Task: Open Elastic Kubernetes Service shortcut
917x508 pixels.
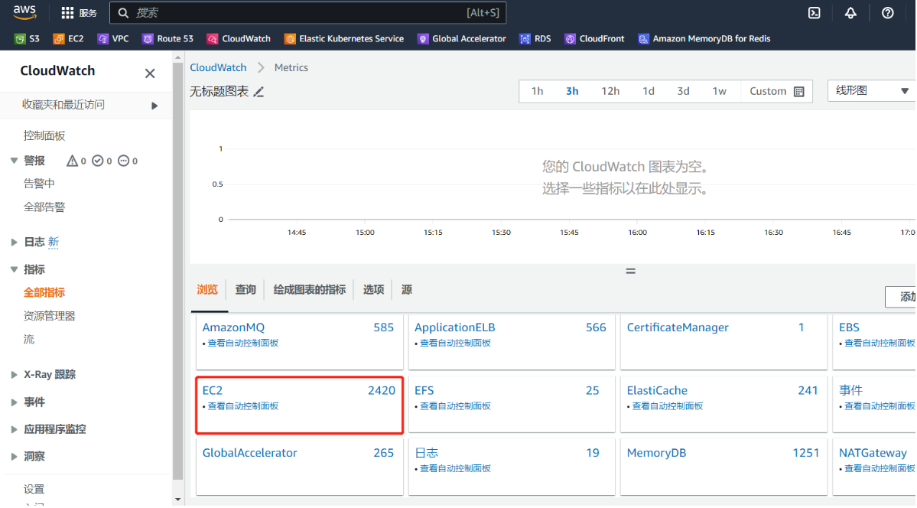Action: [x=344, y=38]
